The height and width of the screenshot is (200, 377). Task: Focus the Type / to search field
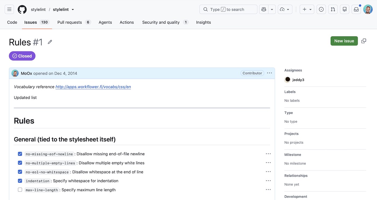(x=228, y=9)
